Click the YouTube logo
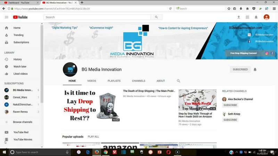The image size is (278, 156). pyautogui.click(x=20, y=17)
